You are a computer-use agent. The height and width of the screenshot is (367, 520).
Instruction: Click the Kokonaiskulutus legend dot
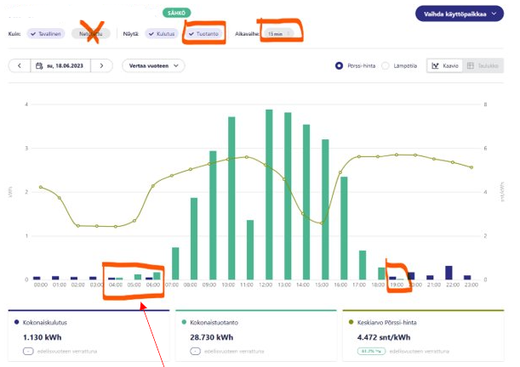(x=16, y=322)
